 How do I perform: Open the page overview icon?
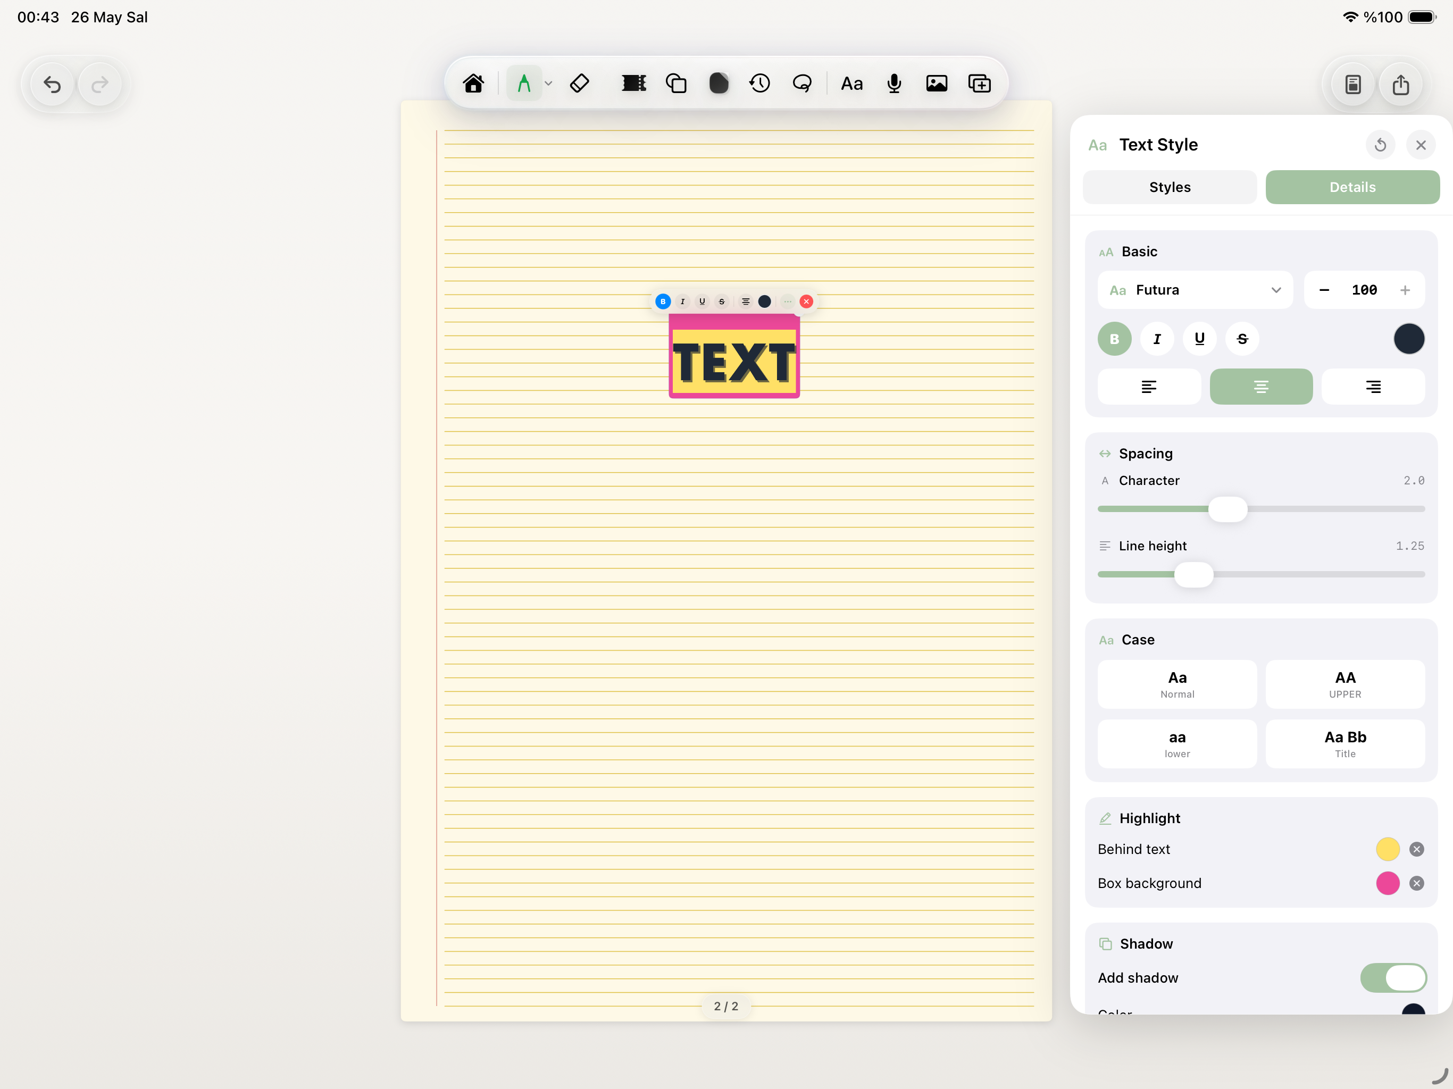(1352, 85)
